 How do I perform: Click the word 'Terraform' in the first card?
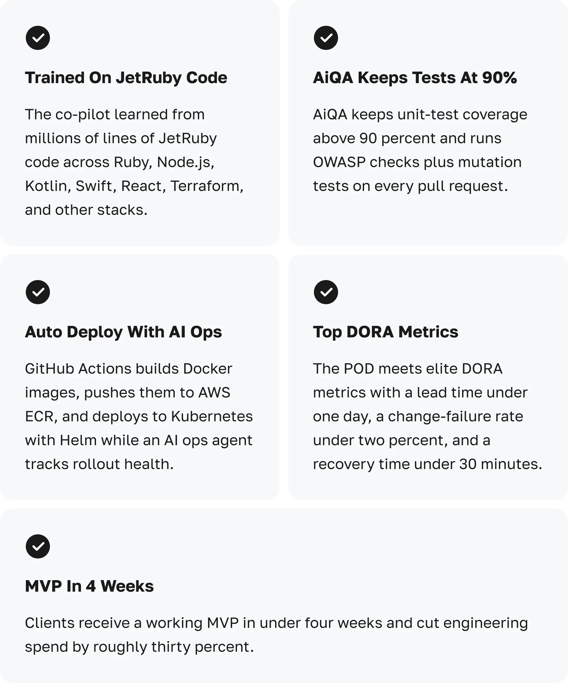[206, 186]
